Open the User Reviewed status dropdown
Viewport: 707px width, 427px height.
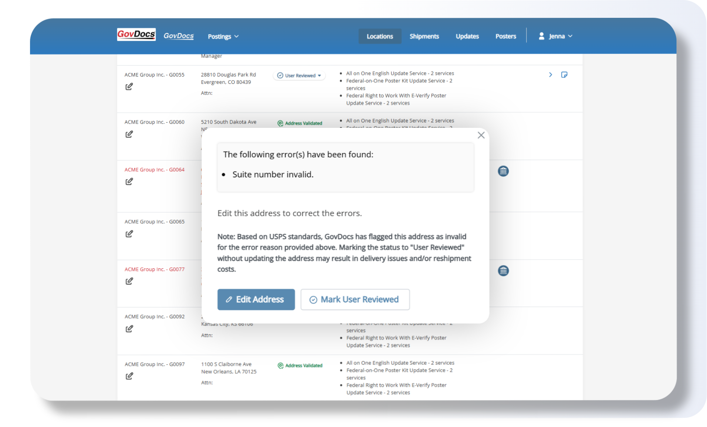299,76
